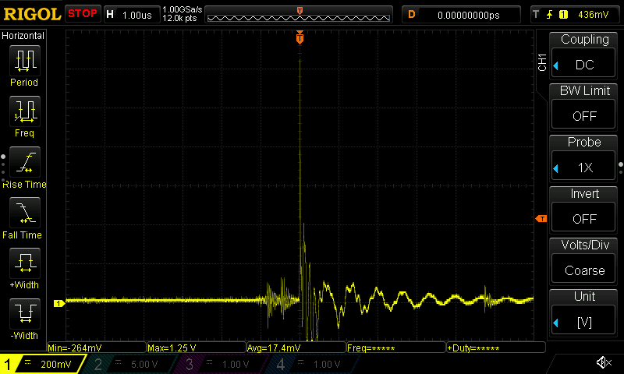Click the Min=-264mV measurement readout
This screenshot has height=374, width=624.
coord(97,348)
